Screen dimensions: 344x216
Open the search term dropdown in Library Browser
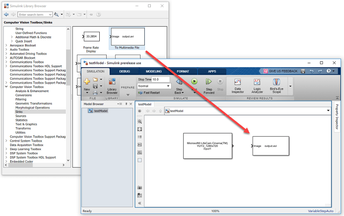[50, 15]
